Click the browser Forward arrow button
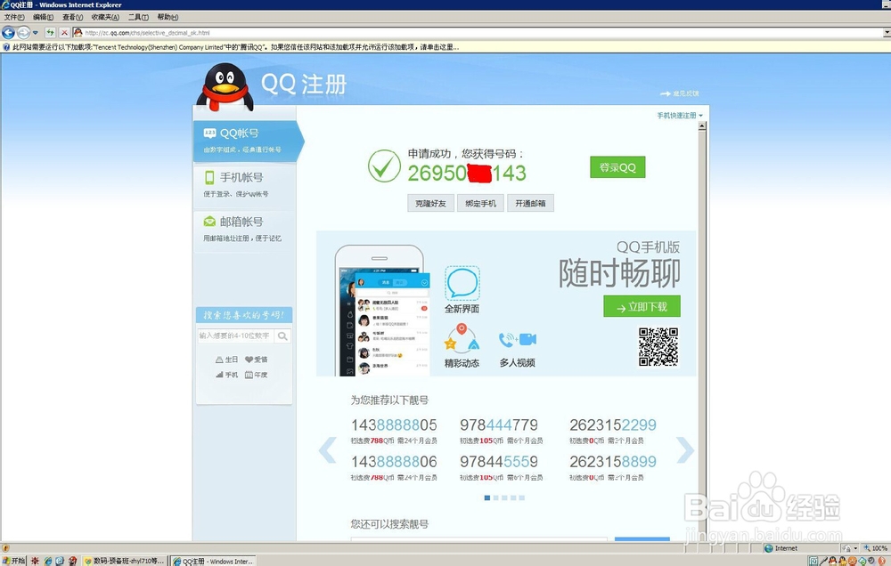Image resolution: width=891 pixels, height=566 pixels. coord(23,32)
